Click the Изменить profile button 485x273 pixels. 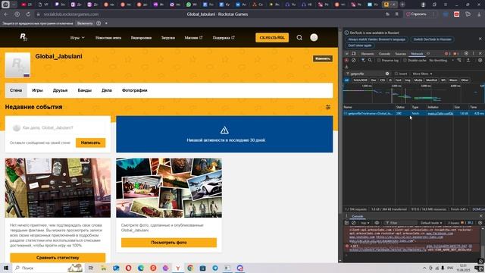point(323,58)
